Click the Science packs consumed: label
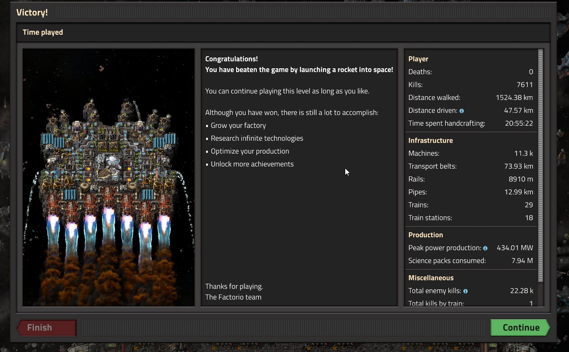 (x=447, y=261)
